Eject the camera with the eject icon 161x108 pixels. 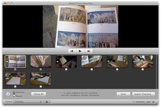point(47,102)
